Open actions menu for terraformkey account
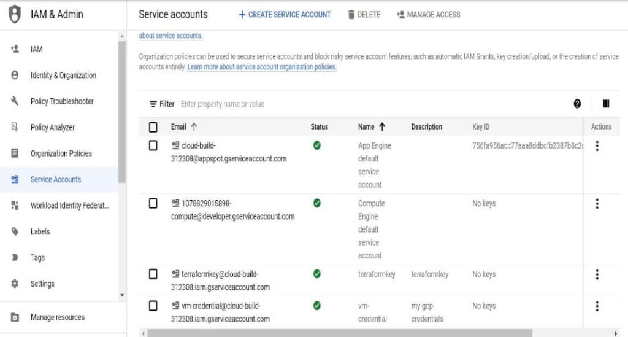The height and width of the screenshot is (337, 628). coord(597,274)
